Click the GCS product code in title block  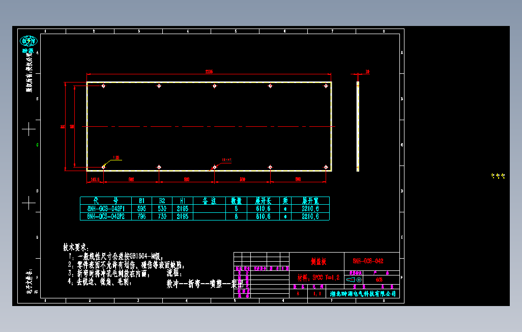(x=379, y=280)
